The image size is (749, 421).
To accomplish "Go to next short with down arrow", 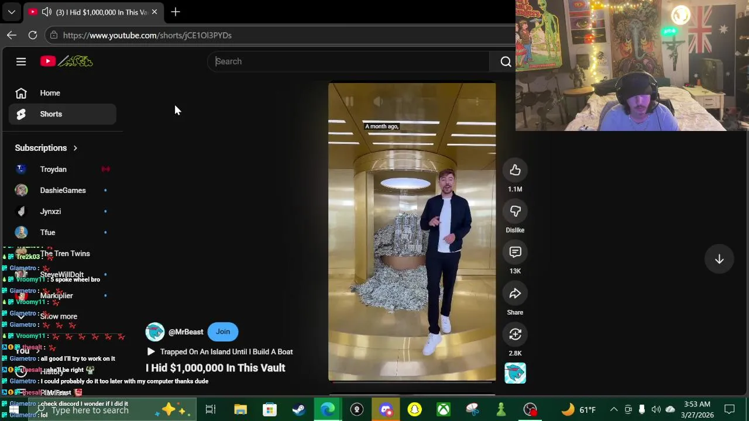I will 719,259.
